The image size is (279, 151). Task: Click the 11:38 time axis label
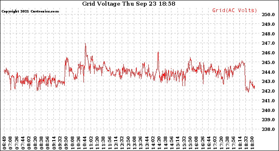(x=104, y=143)
